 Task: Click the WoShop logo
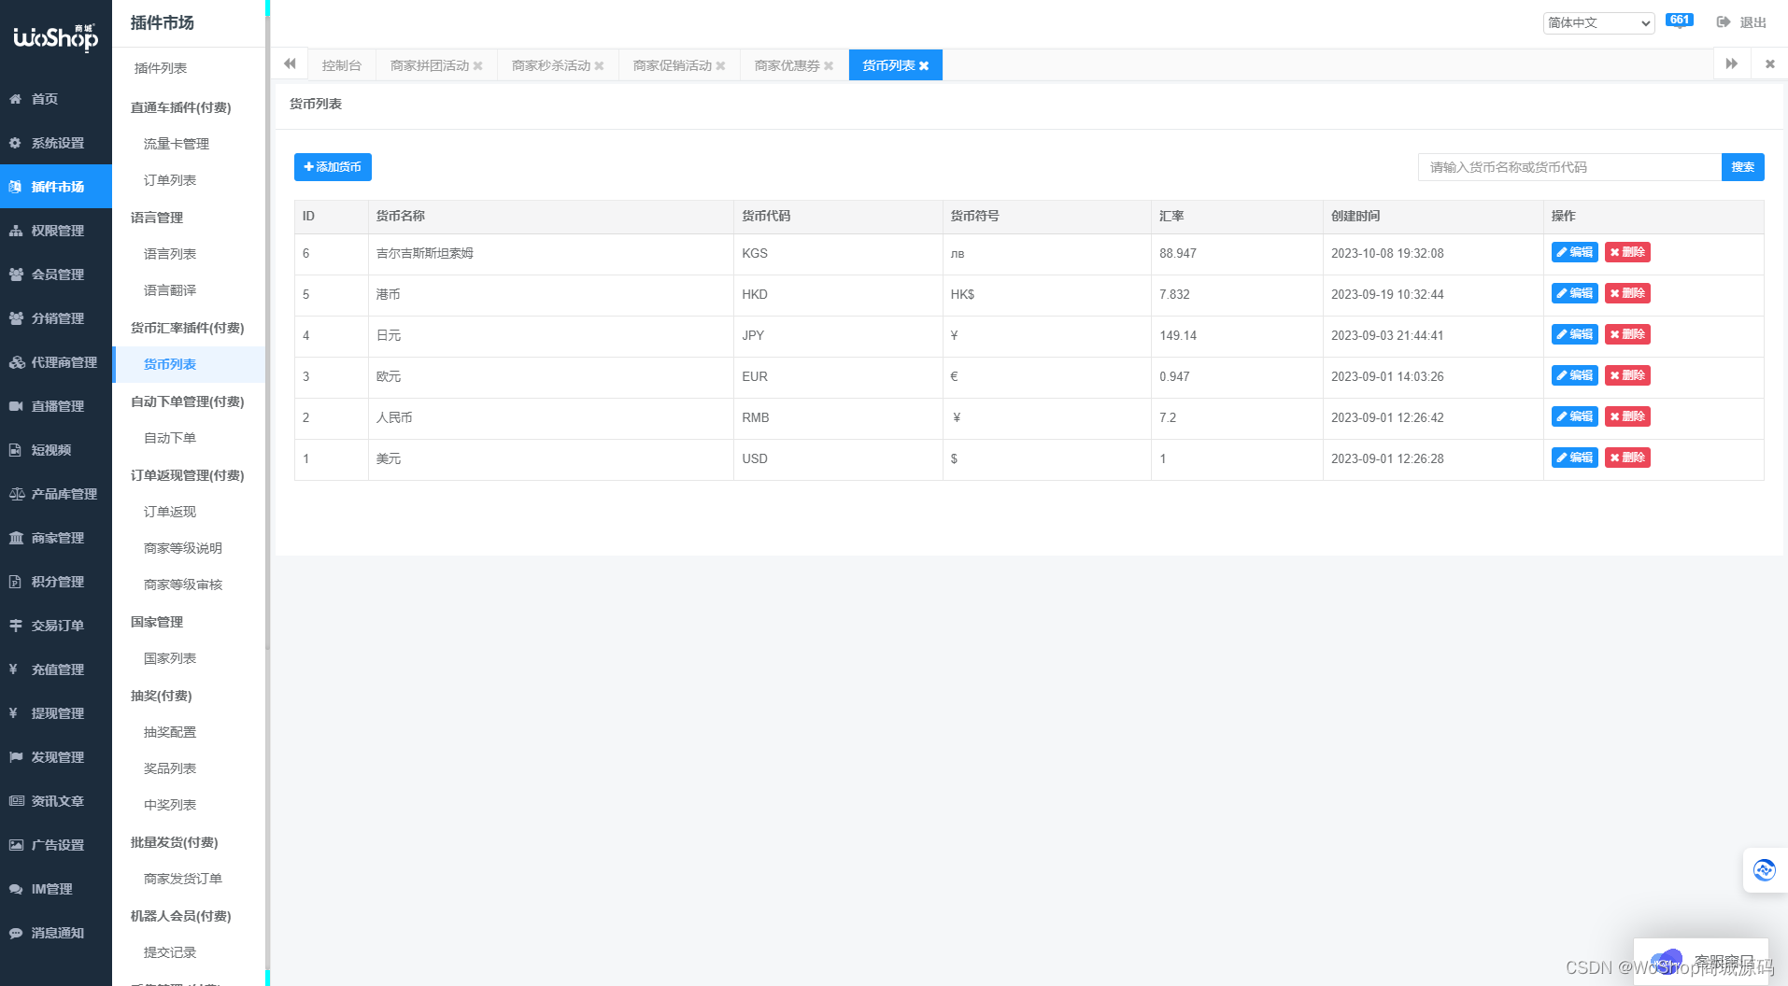click(55, 37)
